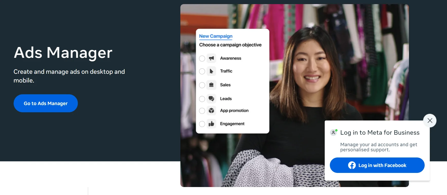Click the Awareness megaphone icon
The height and width of the screenshot is (195, 447).
211,58
